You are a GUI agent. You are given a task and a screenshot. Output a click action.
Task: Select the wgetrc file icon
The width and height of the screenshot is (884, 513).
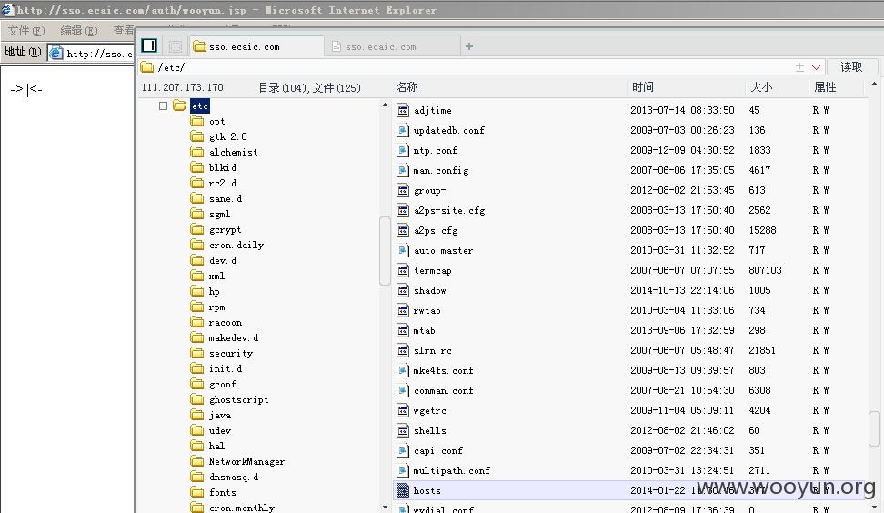point(403,410)
